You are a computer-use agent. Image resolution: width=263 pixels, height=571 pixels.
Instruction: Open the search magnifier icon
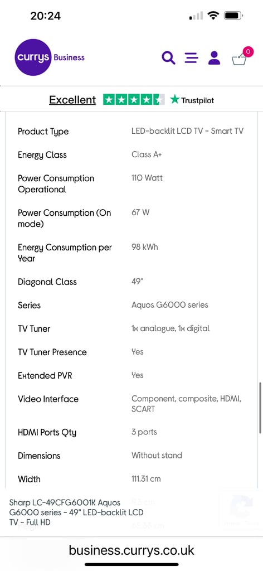168,58
